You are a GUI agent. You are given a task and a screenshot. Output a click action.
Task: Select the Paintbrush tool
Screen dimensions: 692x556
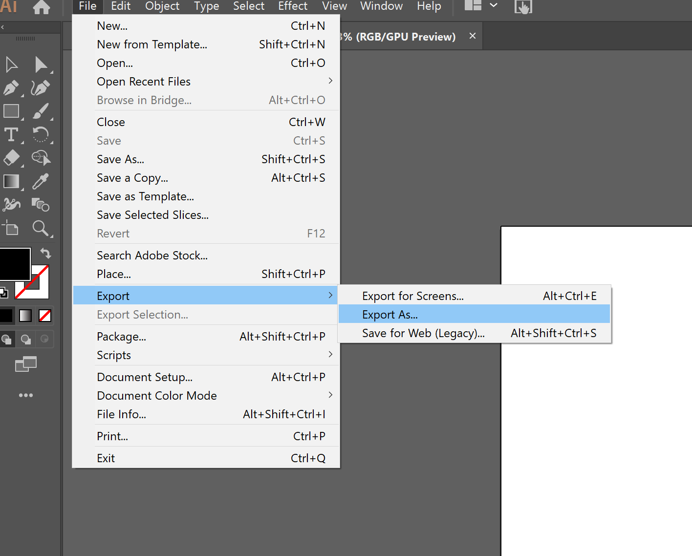(42, 111)
